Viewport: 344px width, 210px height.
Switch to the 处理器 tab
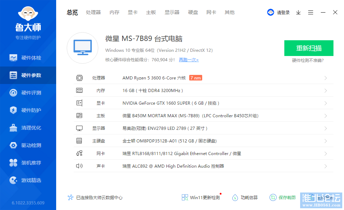93,13
